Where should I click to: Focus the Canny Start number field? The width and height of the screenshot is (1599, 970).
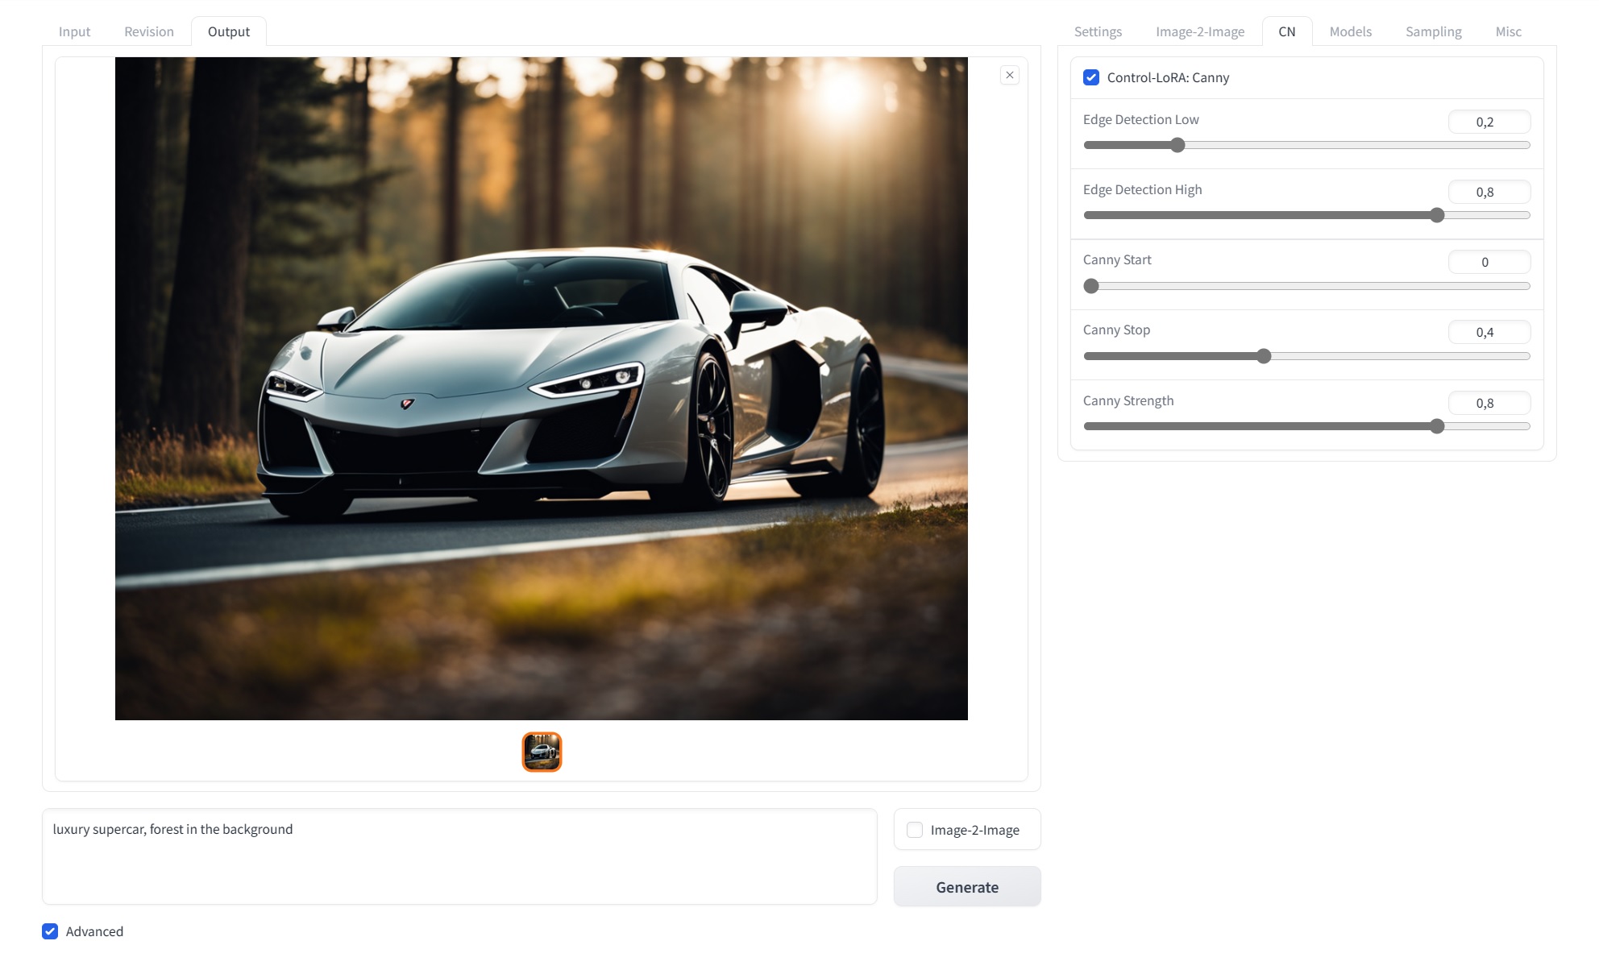point(1488,262)
